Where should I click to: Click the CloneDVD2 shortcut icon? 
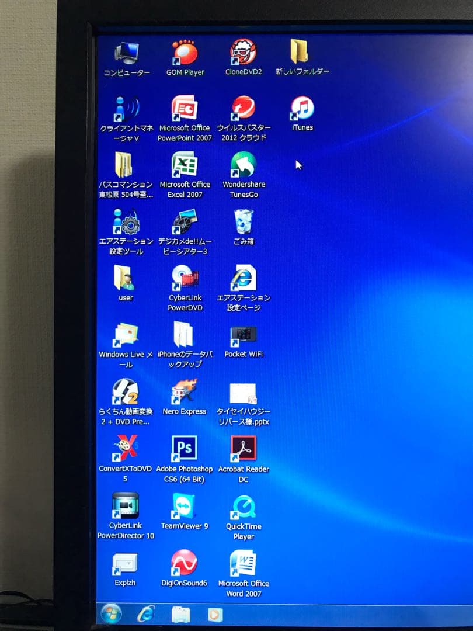click(x=244, y=53)
